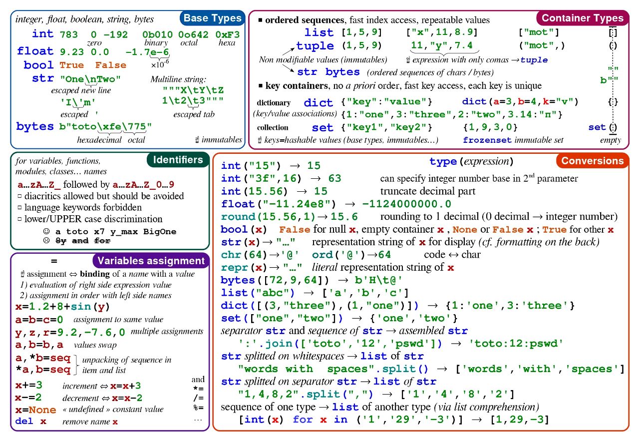Click the set example {"key1","key2"}
The image size is (639, 440).
pos(387,127)
